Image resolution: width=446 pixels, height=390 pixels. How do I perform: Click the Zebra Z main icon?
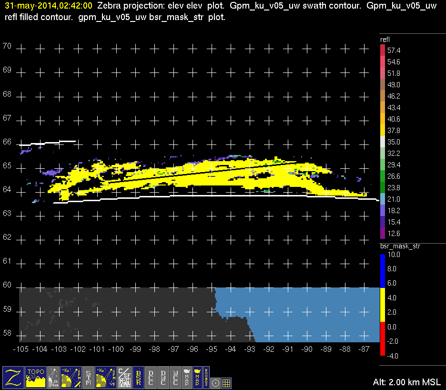[13, 378]
